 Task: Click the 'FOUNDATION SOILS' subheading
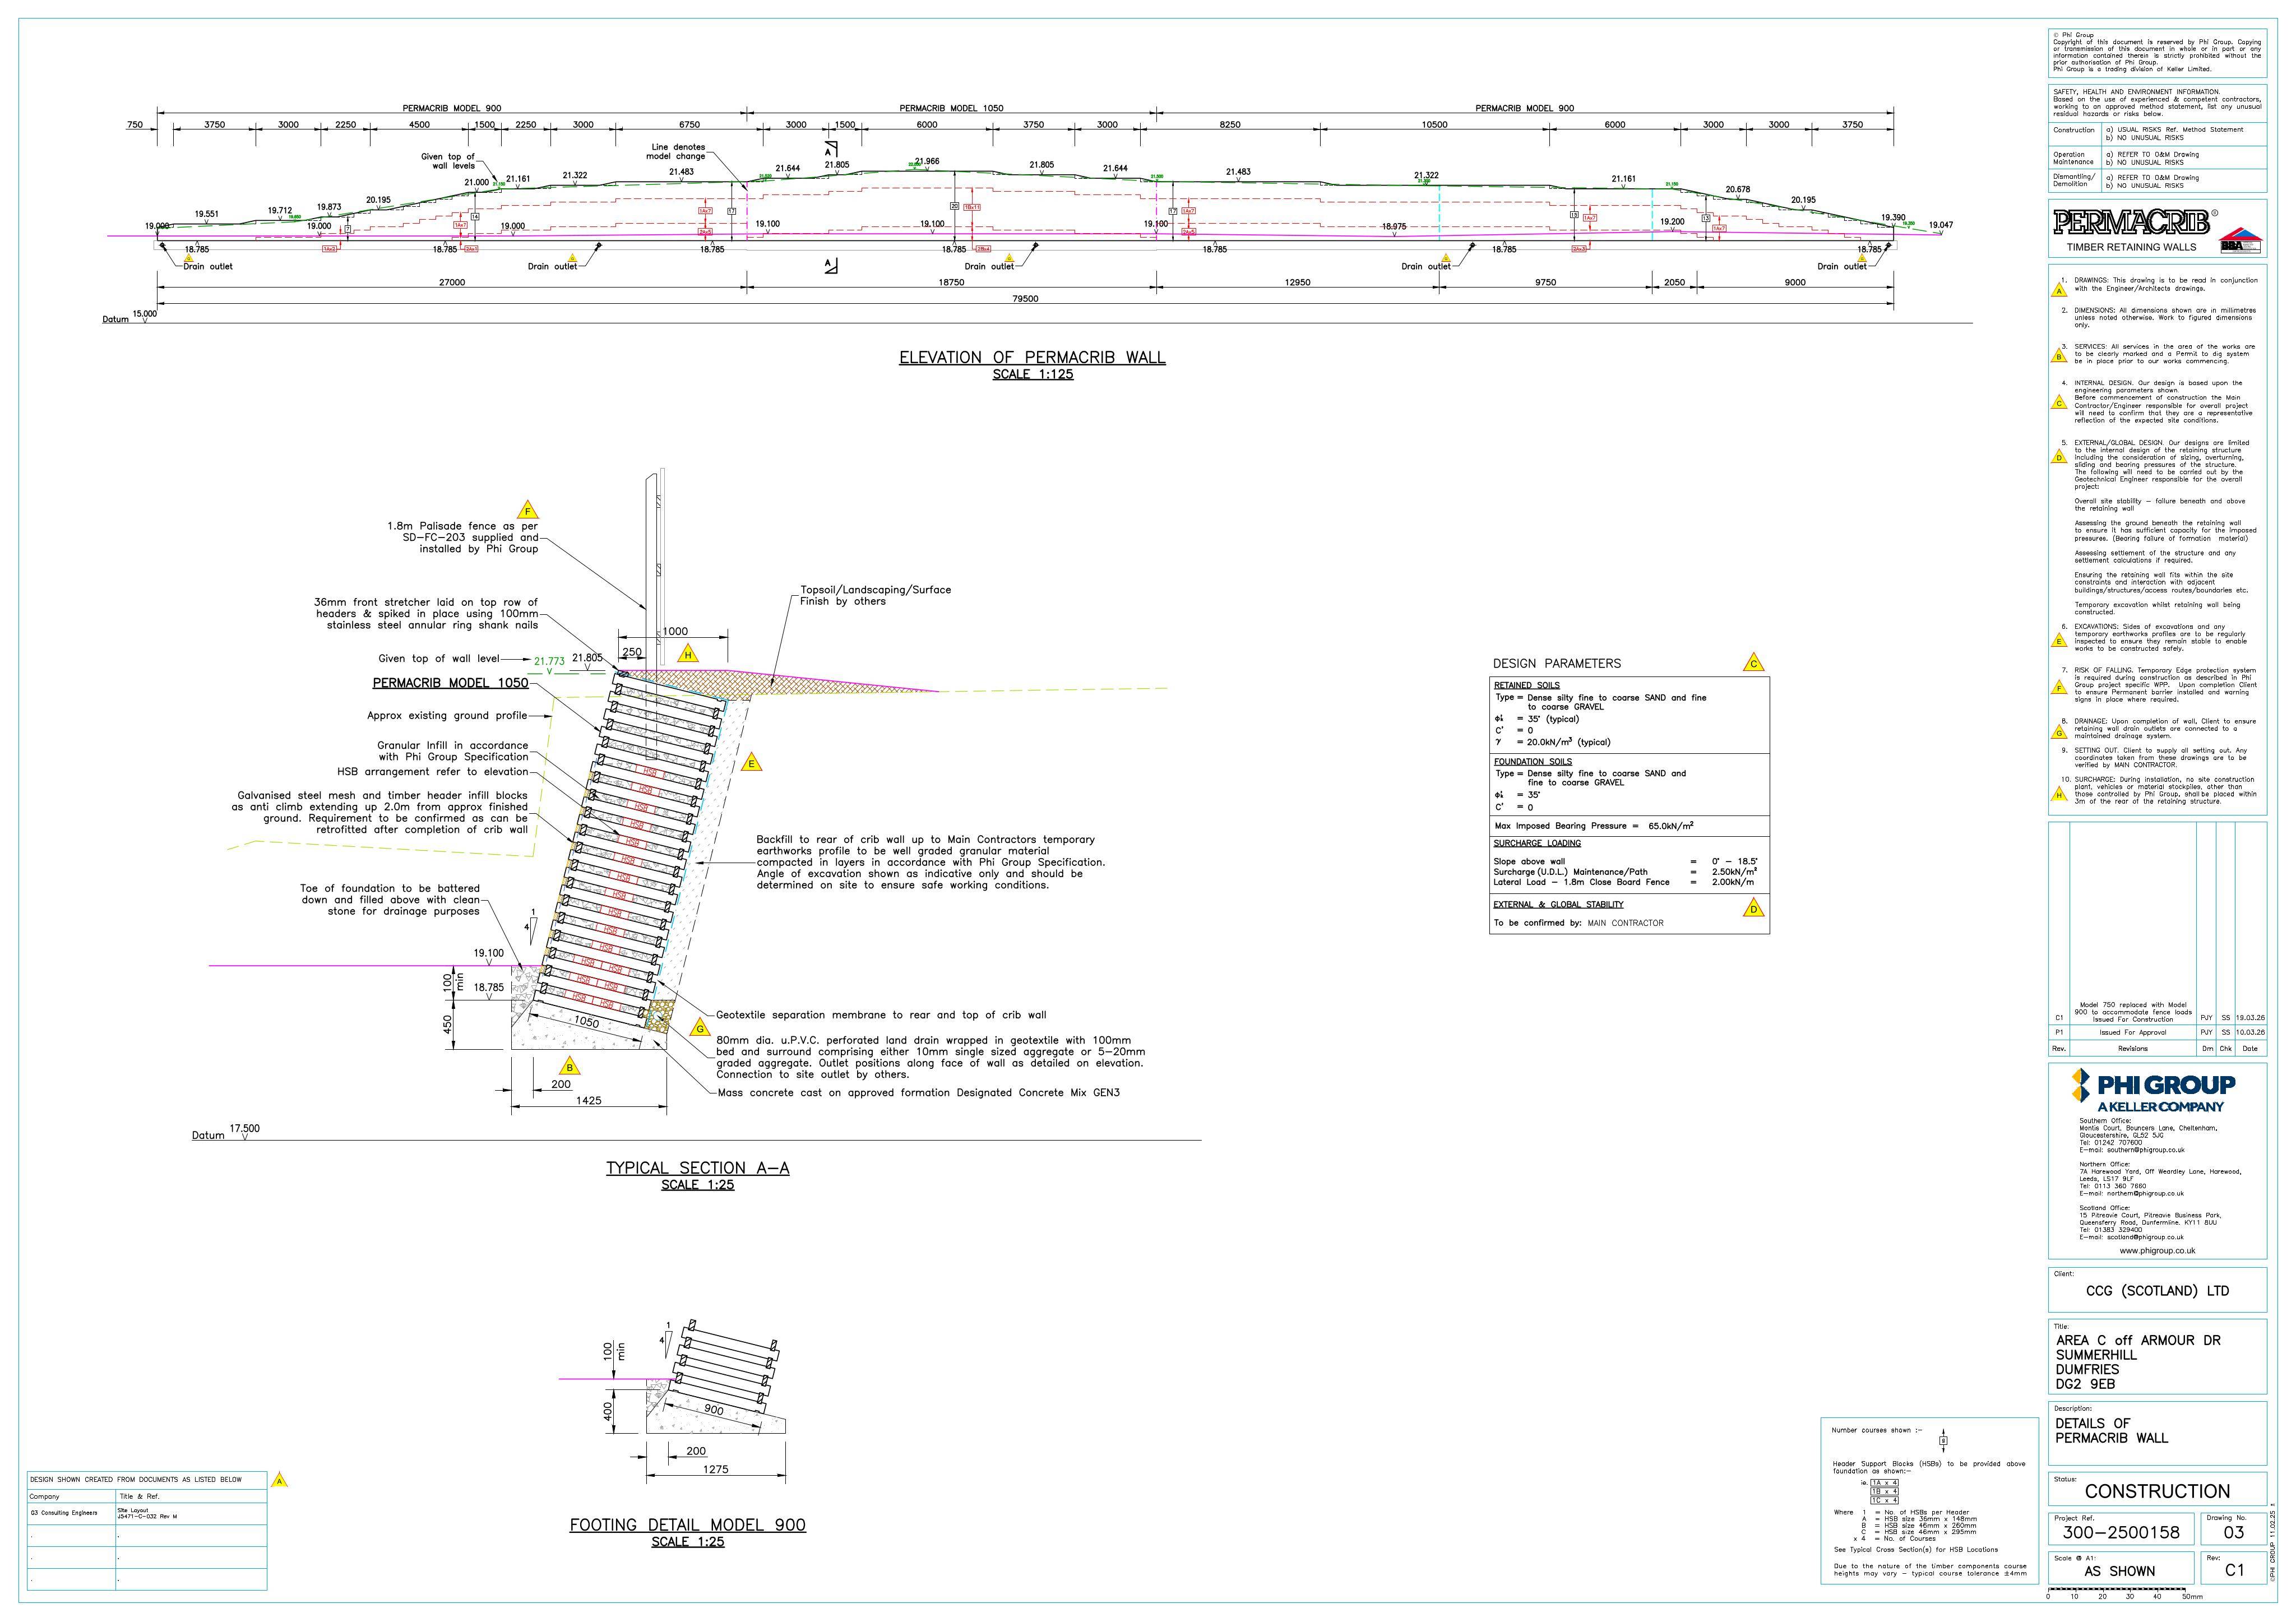pos(1532,761)
